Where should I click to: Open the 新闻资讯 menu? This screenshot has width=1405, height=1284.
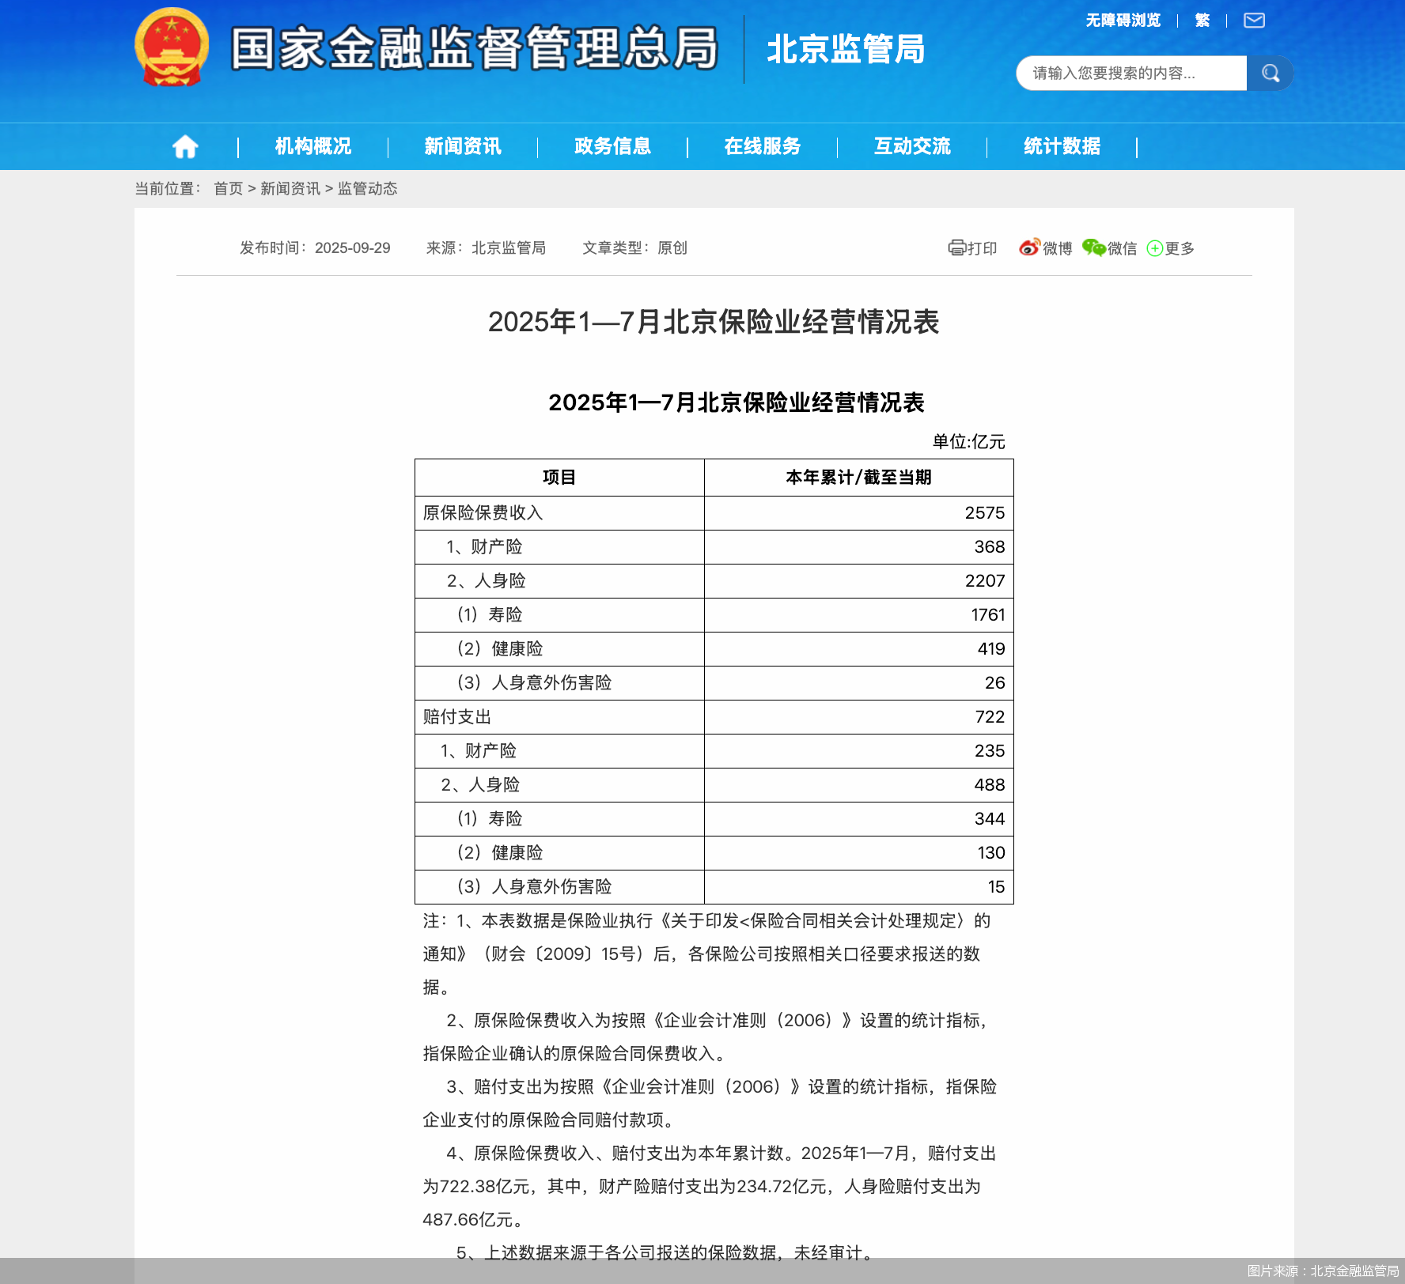click(462, 146)
